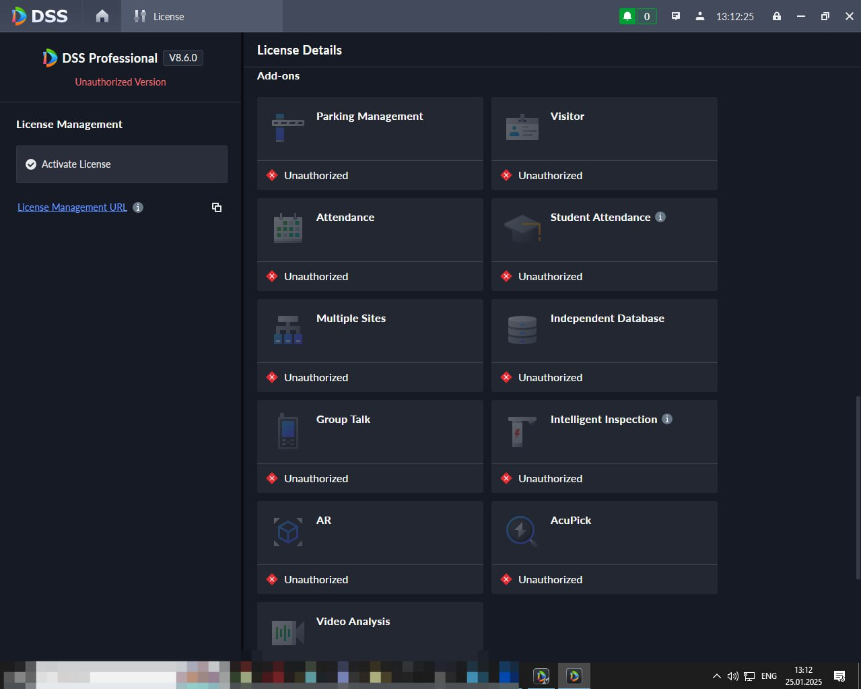Image resolution: width=861 pixels, height=689 pixels.
Task: Switch ENG input language in taskbar
Action: pyautogui.click(x=769, y=676)
